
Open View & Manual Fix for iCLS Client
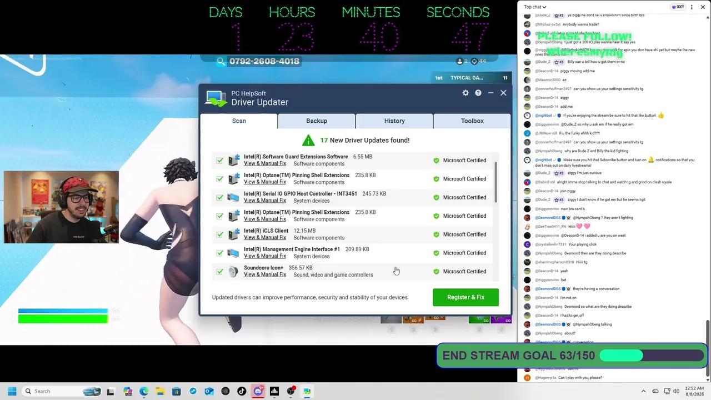(265, 238)
